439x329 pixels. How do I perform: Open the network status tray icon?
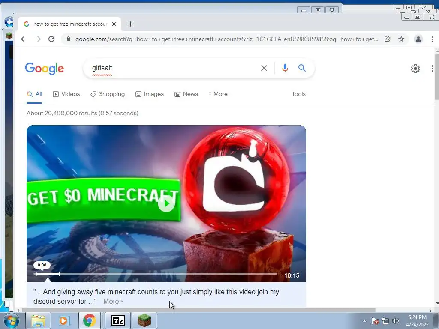pyautogui.click(x=385, y=321)
